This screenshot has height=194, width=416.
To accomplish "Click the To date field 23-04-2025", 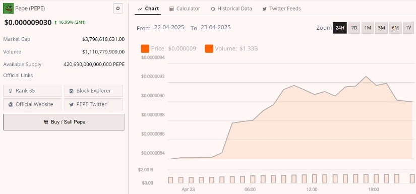I will [x=216, y=27].
